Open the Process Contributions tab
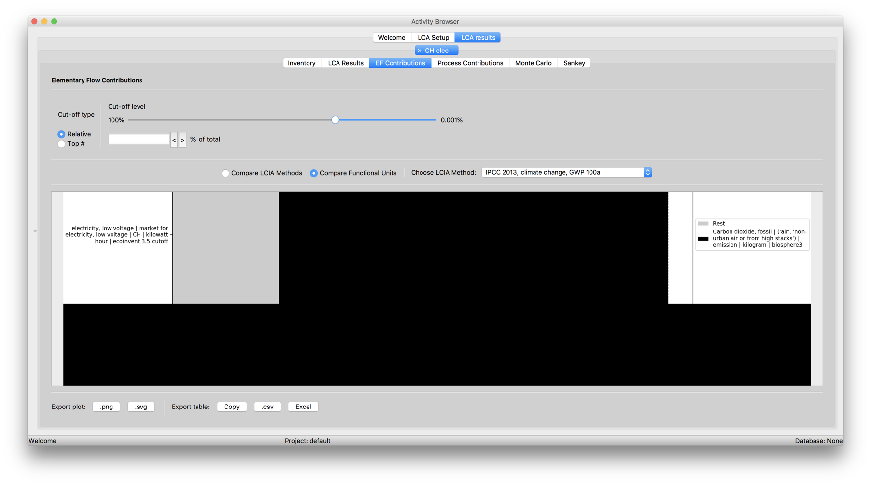 point(470,63)
